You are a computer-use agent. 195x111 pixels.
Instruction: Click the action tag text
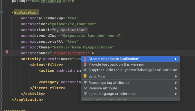pyautogui.click(x=46, y=71)
